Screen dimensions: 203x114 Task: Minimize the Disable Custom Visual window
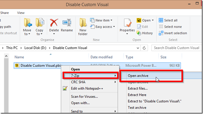(x=189, y=4)
